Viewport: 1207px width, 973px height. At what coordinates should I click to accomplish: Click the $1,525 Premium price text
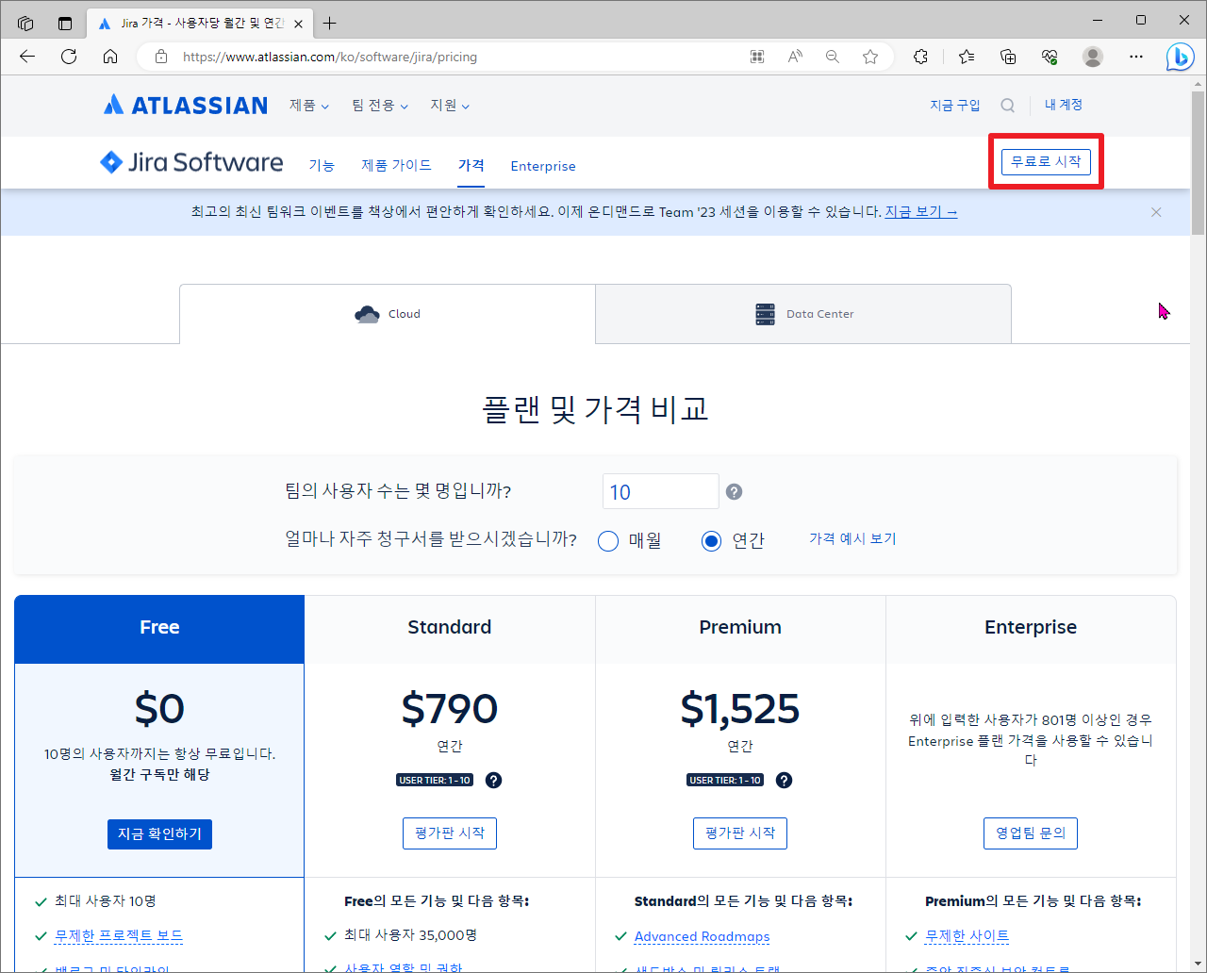[x=740, y=708]
